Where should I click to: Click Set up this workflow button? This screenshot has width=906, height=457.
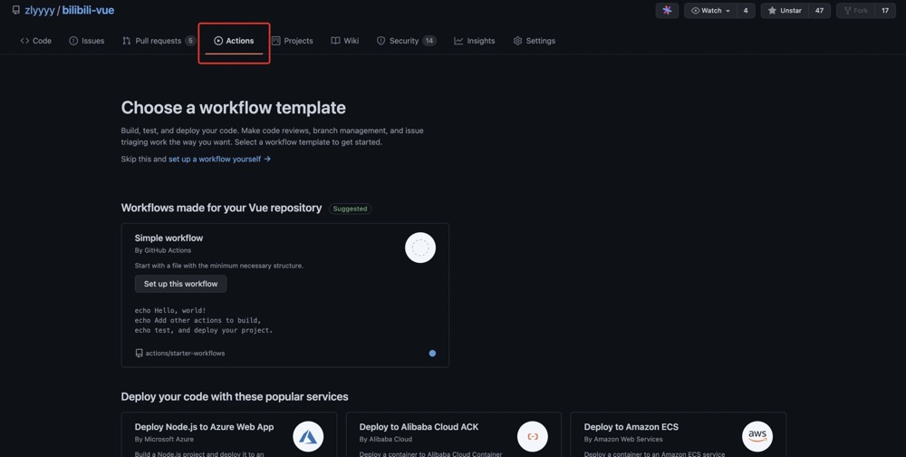coord(181,284)
